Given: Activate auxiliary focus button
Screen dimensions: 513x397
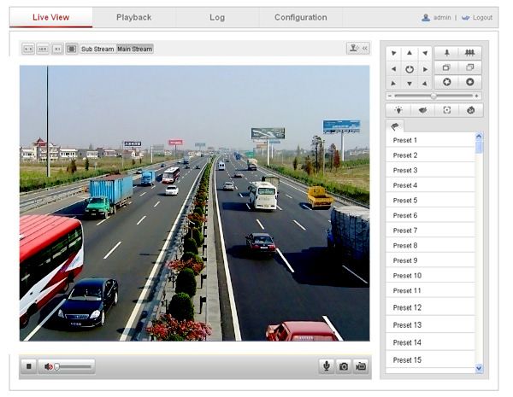Looking at the screenshot, I should point(446,110).
